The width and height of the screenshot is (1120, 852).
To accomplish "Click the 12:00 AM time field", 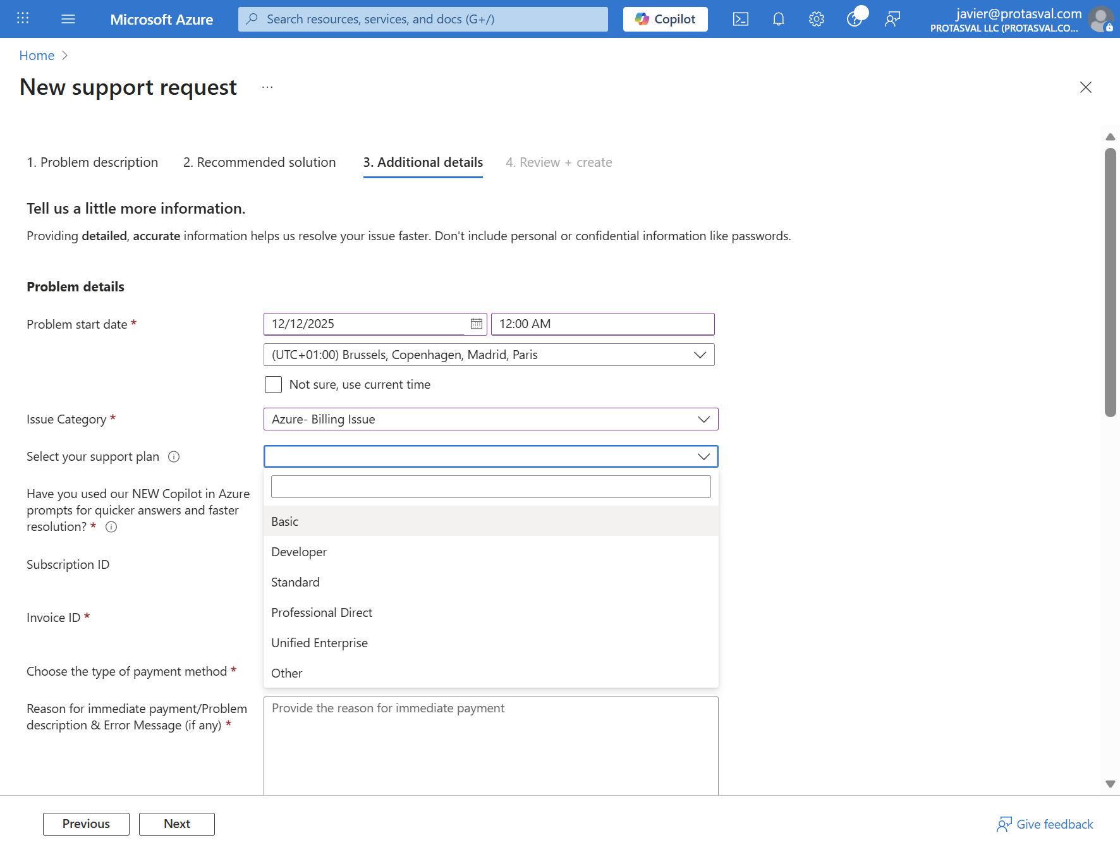I will [x=603, y=324].
